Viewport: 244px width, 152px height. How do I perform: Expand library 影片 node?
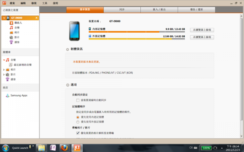(x=4, y=74)
